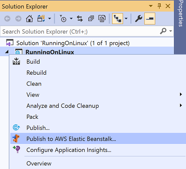Choose Configure Application Insights...
This screenshot has height=169, width=186.
98,150
